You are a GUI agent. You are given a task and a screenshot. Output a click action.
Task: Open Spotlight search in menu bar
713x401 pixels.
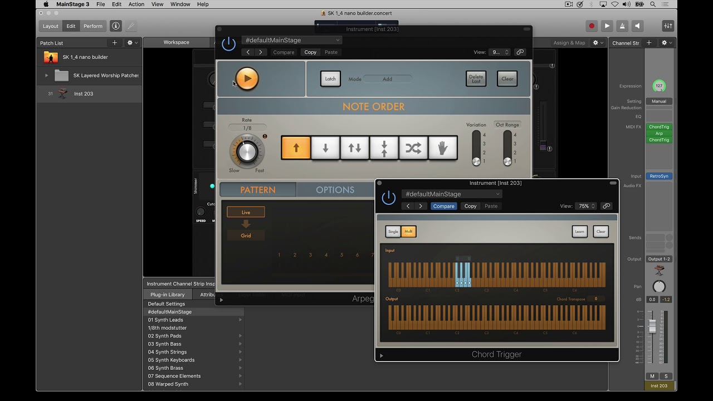click(x=652, y=4)
